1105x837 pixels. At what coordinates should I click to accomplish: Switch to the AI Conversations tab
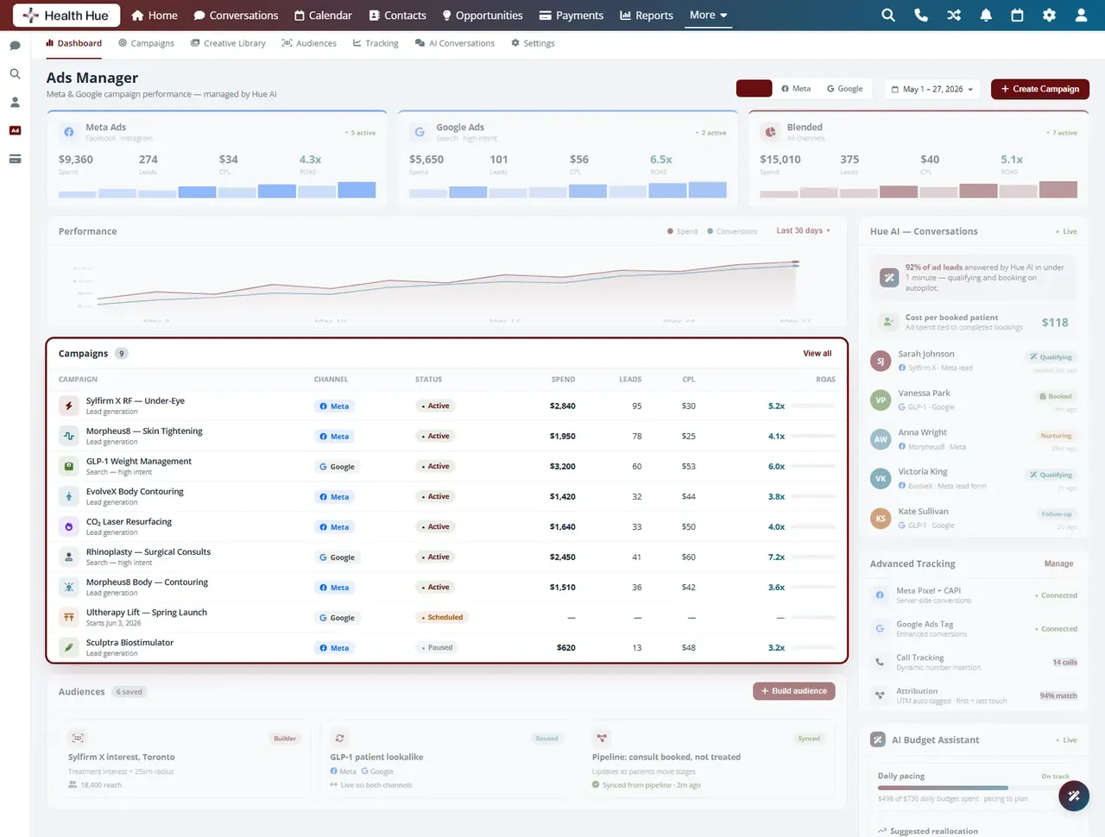tap(455, 43)
